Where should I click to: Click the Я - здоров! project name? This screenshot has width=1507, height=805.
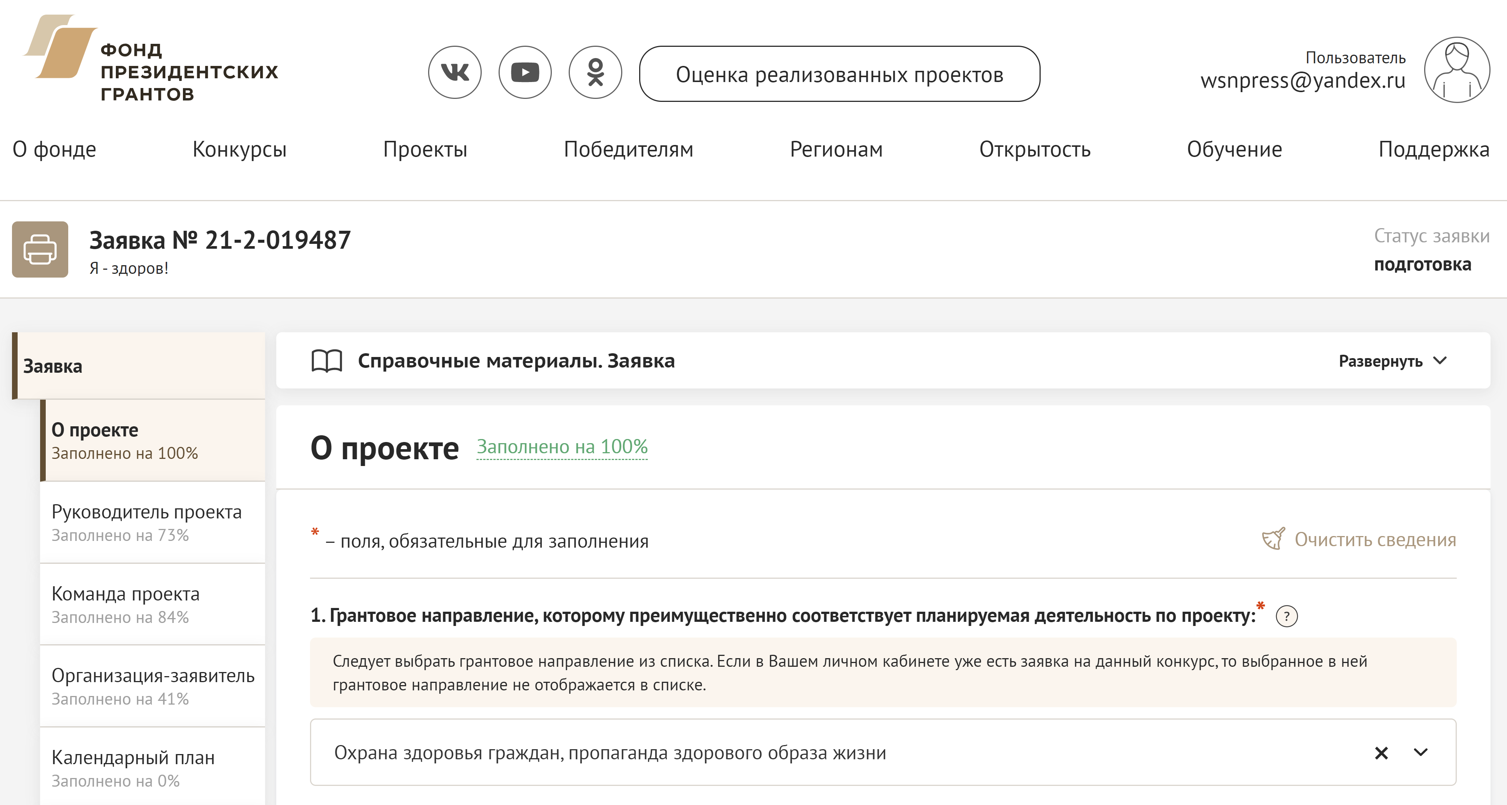[129, 268]
